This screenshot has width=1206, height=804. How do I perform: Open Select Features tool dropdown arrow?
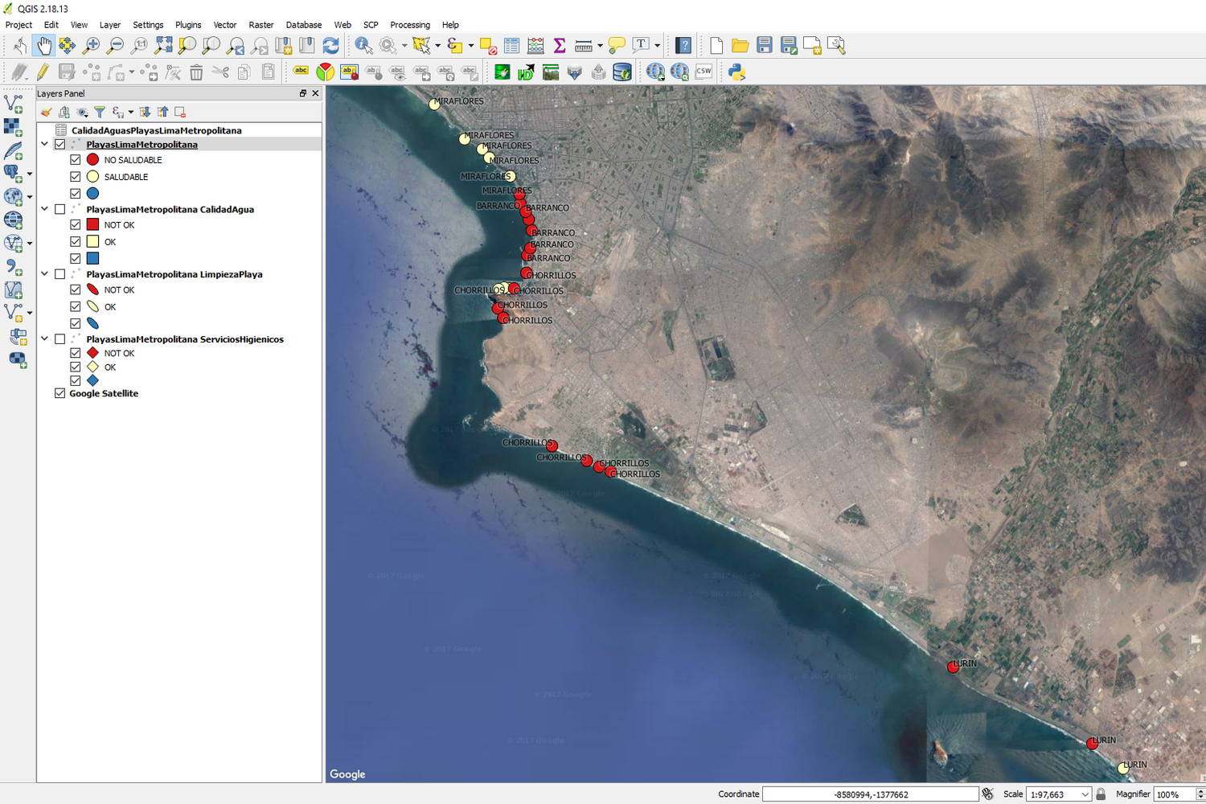click(x=437, y=46)
